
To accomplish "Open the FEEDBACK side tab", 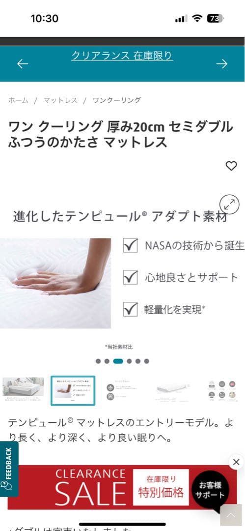I will click(x=8, y=469).
